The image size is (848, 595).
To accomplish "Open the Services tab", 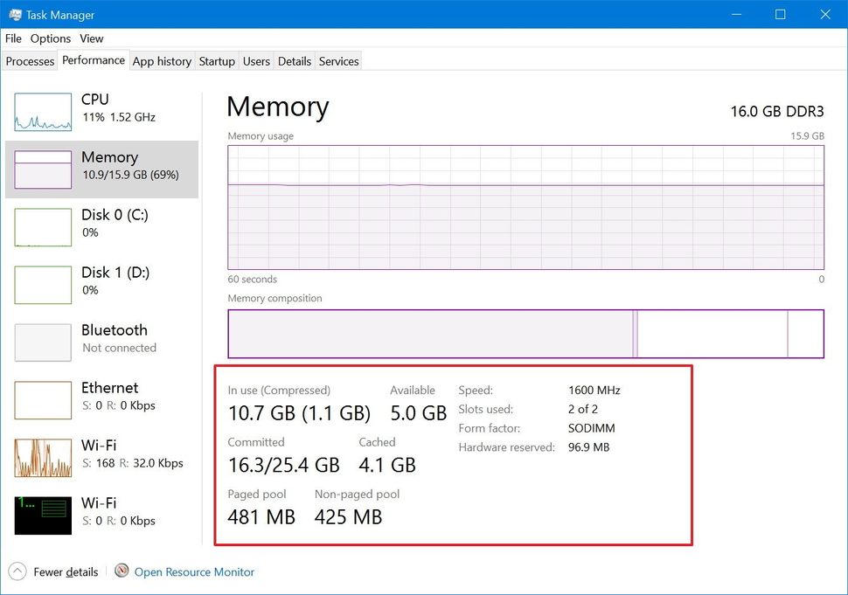I will click(338, 61).
